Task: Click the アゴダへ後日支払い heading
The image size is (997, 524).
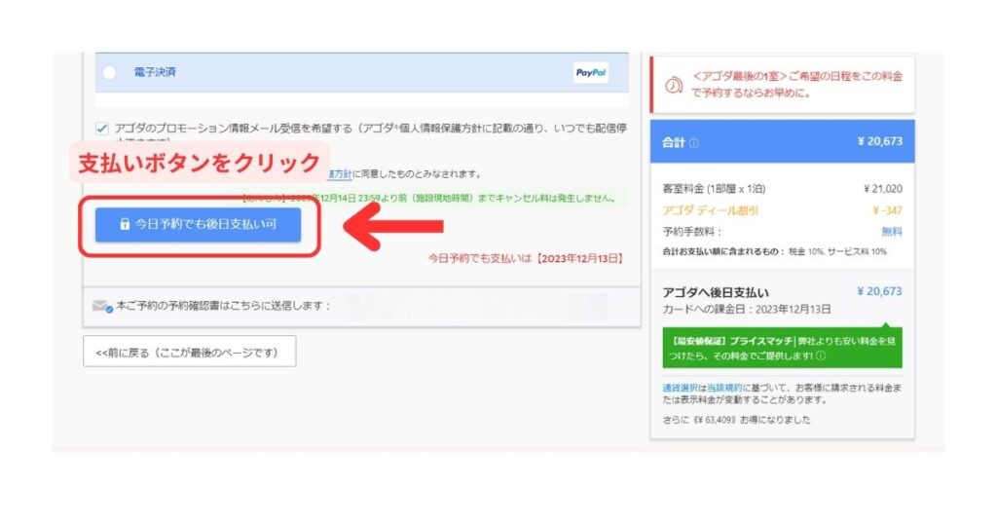Action: tap(716, 292)
